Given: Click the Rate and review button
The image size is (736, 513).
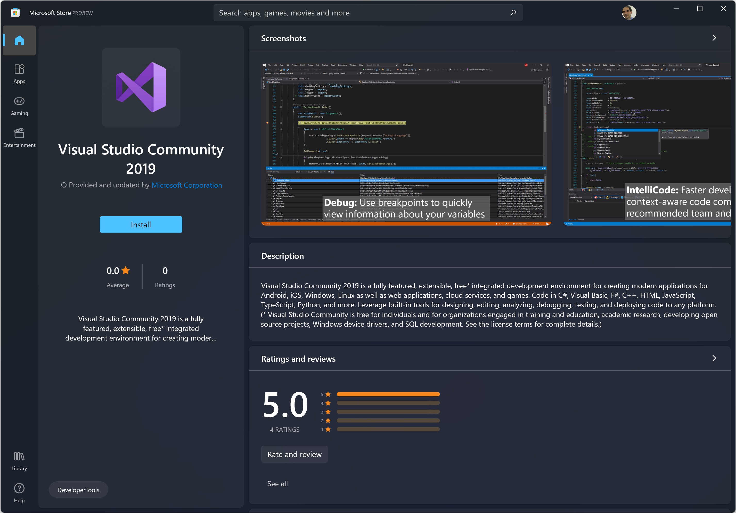Looking at the screenshot, I should click(x=295, y=454).
